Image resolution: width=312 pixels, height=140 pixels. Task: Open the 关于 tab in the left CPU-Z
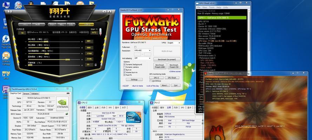124,107
